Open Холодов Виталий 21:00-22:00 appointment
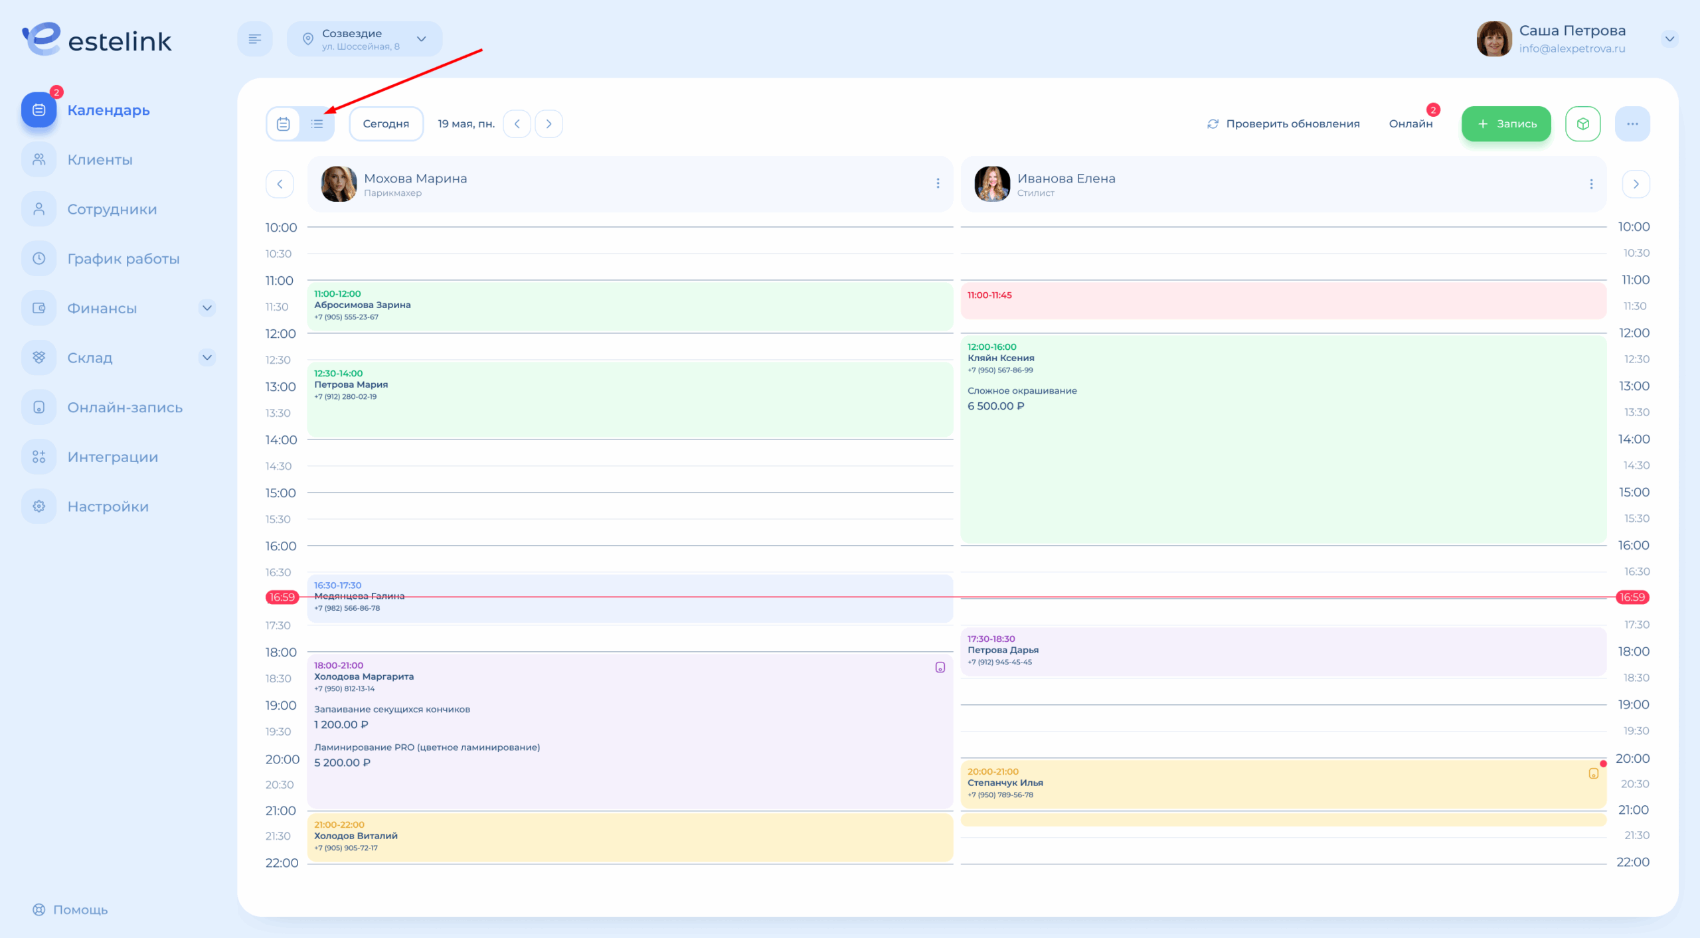 pyautogui.click(x=630, y=837)
